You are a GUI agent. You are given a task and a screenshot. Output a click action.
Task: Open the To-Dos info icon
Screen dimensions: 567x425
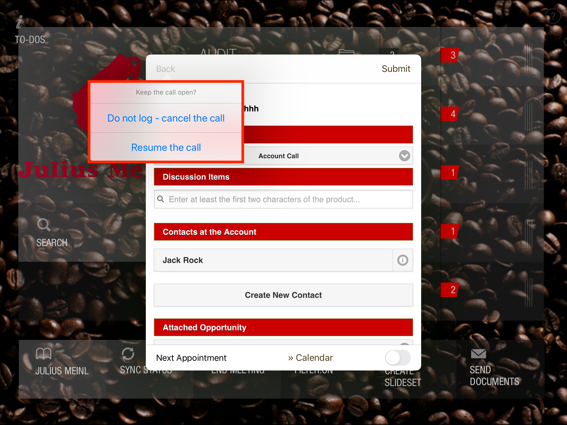click(x=19, y=22)
